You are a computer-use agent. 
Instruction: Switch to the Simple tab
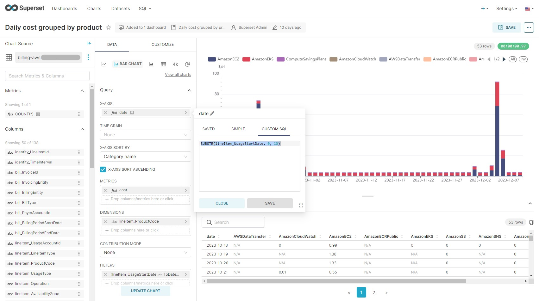click(238, 129)
